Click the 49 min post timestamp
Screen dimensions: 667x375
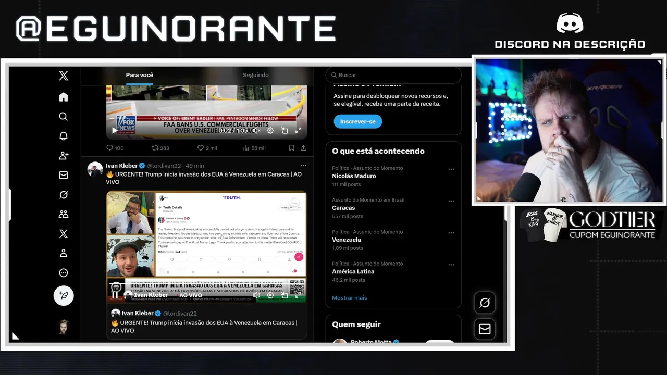(195, 166)
